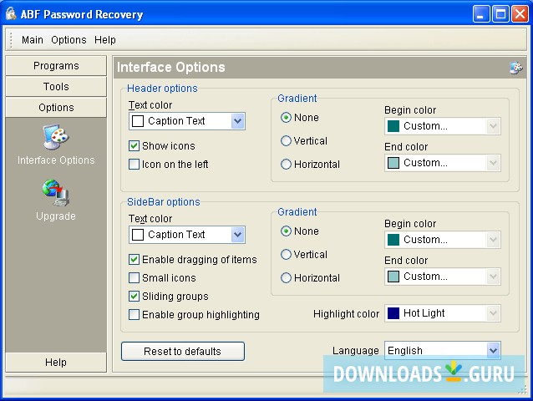The image size is (533, 401).
Task: Open the Help sidebar group at bottom
Action: 56,363
